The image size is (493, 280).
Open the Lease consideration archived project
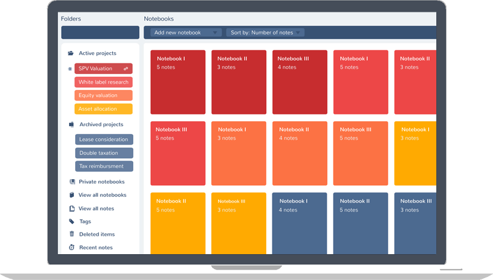[104, 140]
